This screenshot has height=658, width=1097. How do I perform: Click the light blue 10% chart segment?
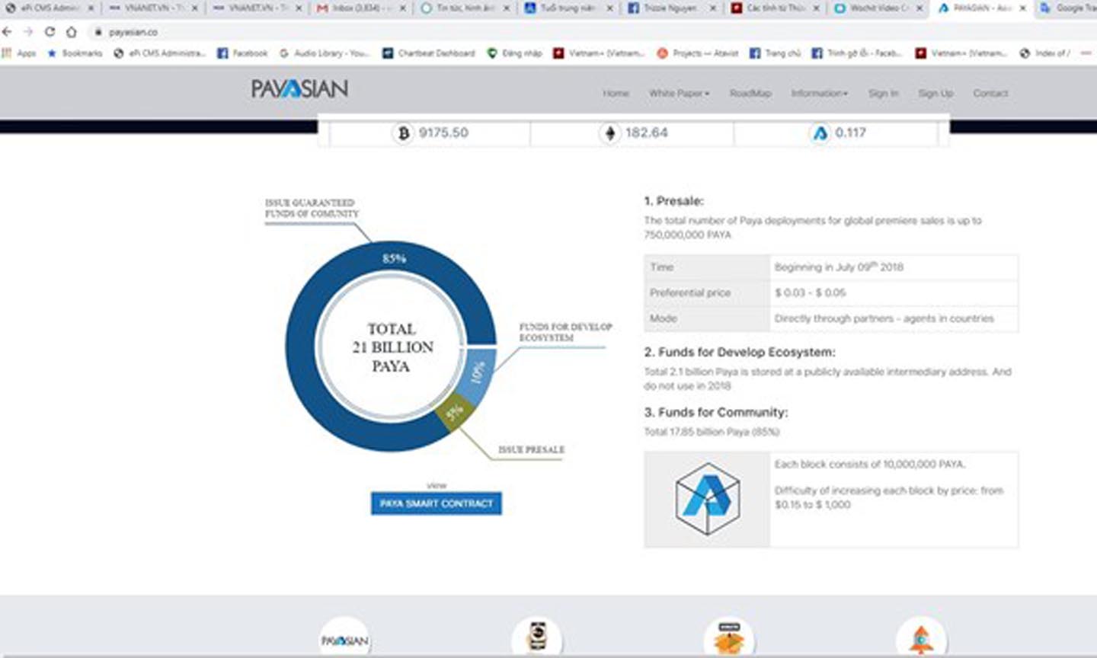(477, 374)
